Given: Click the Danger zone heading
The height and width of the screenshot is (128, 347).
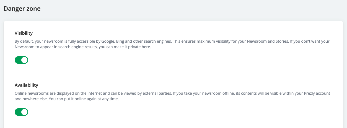Looking at the screenshot, I should pyautogui.click(x=22, y=9).
